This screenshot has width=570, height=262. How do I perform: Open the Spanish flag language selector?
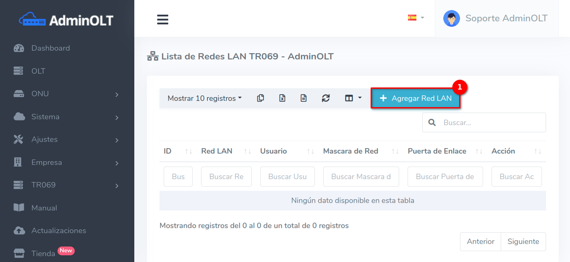pos(416,18)
